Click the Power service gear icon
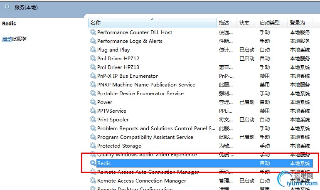 click(x=93, y=102)
